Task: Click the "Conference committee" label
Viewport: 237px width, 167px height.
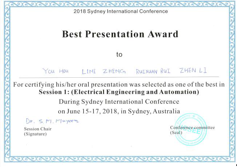Action: click(192, 127)
